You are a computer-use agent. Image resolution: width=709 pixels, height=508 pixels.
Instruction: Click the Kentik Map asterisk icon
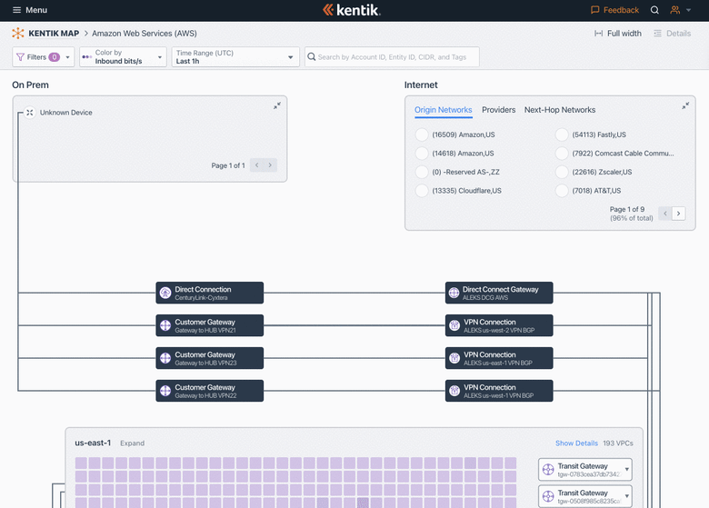(x=17, y=33)
